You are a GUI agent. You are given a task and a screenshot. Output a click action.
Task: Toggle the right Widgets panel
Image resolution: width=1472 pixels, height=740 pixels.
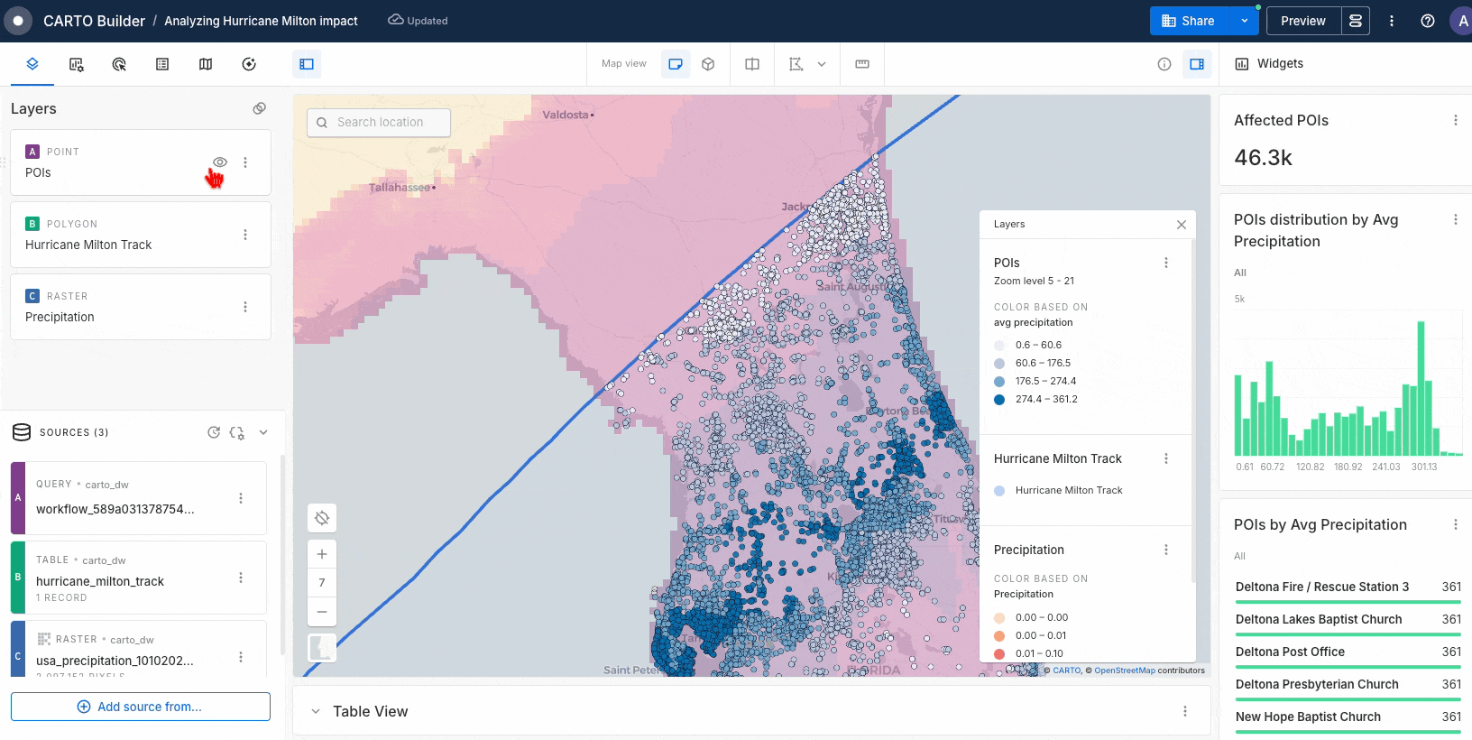click(x=1197, y=64)
